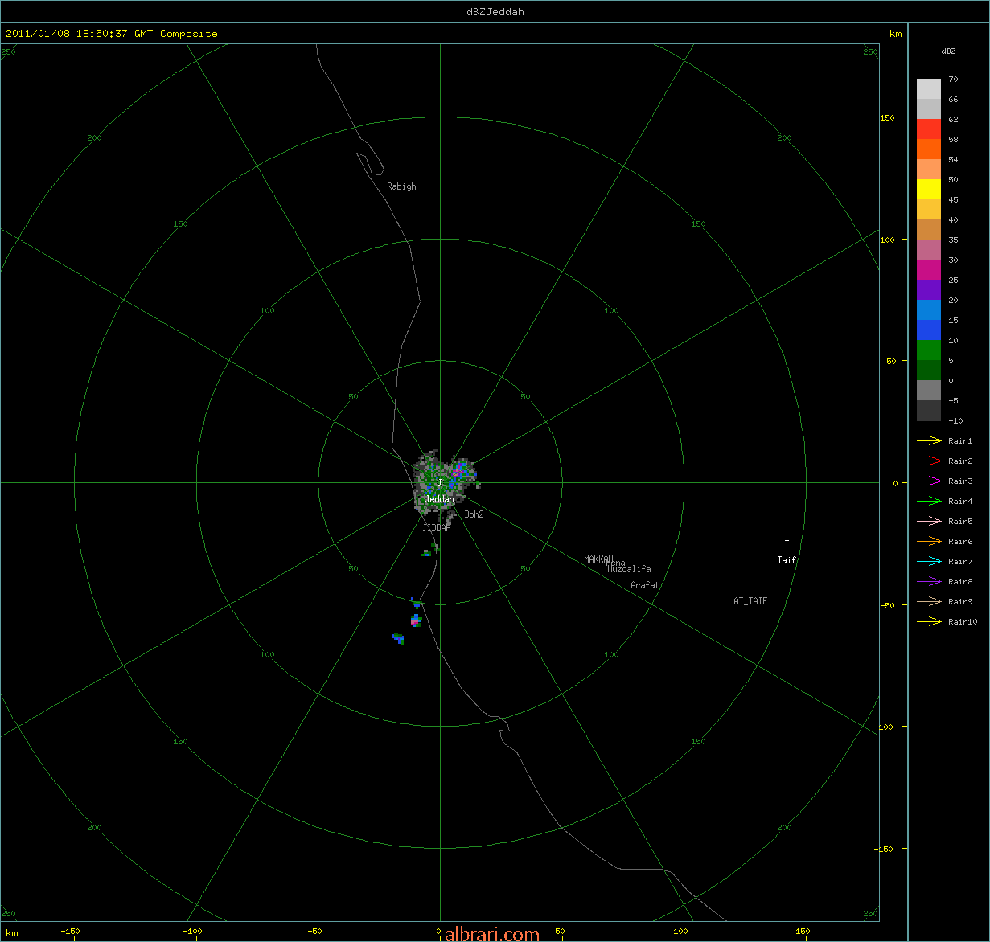Click the Arafat map label
990x942 pixels.
tap(645, 585)
